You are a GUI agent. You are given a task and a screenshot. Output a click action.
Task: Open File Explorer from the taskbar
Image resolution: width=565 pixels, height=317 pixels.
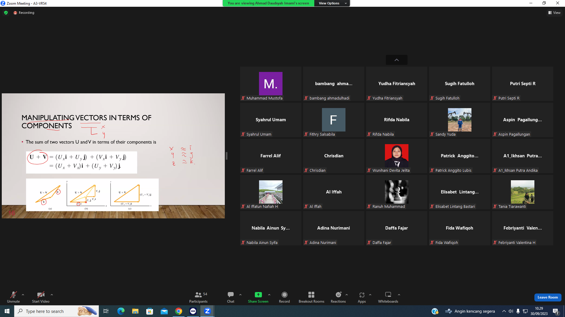[x=135, y=311]
